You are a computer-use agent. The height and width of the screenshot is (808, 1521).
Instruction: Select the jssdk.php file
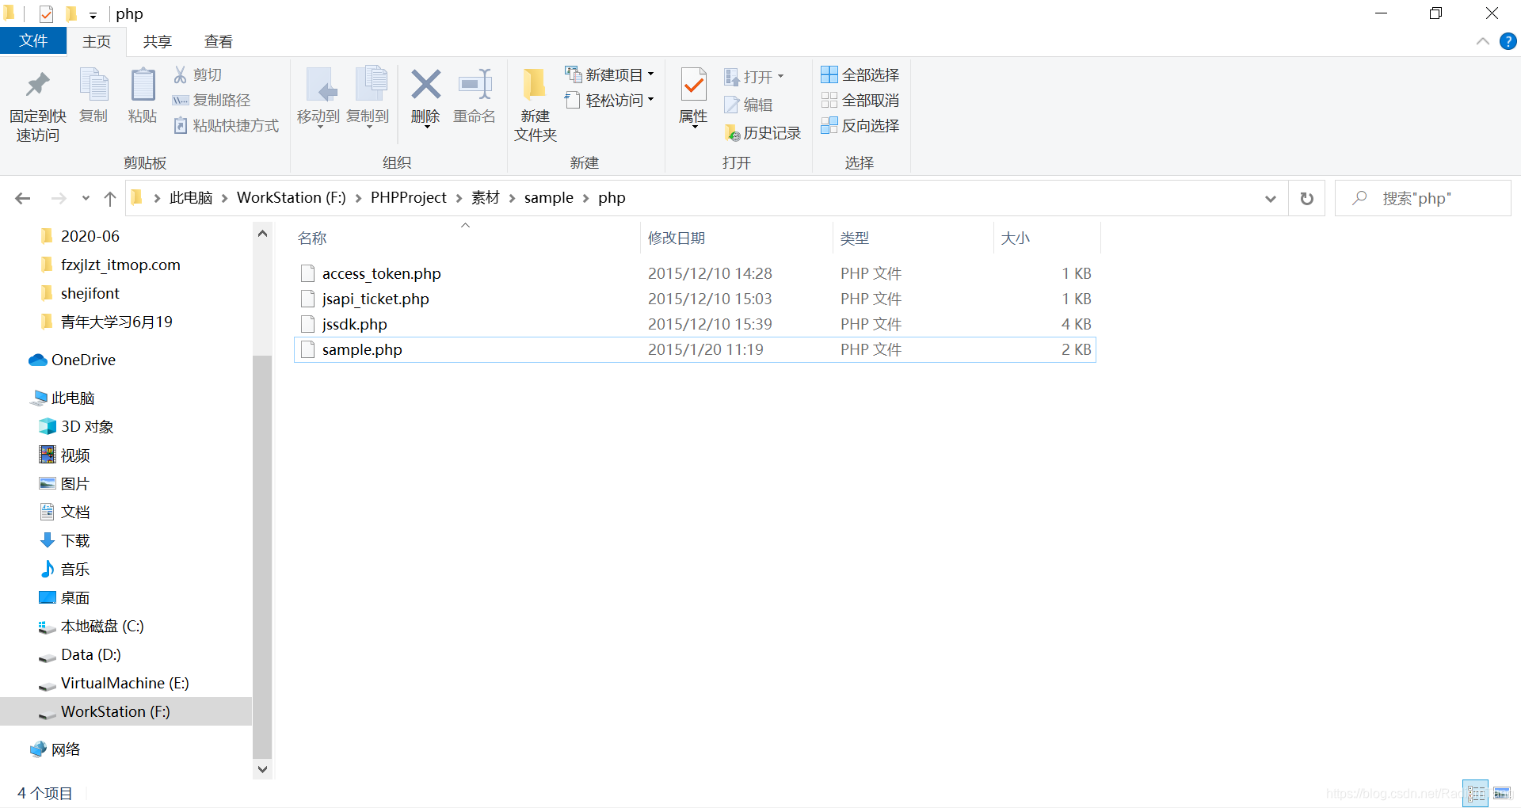point(695,324)
